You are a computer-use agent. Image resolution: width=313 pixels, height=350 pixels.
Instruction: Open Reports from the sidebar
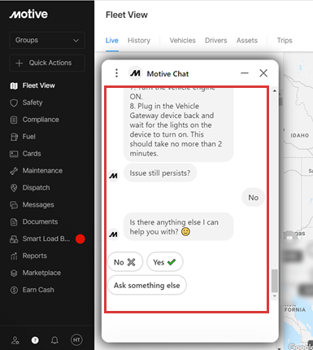(35, 256)
